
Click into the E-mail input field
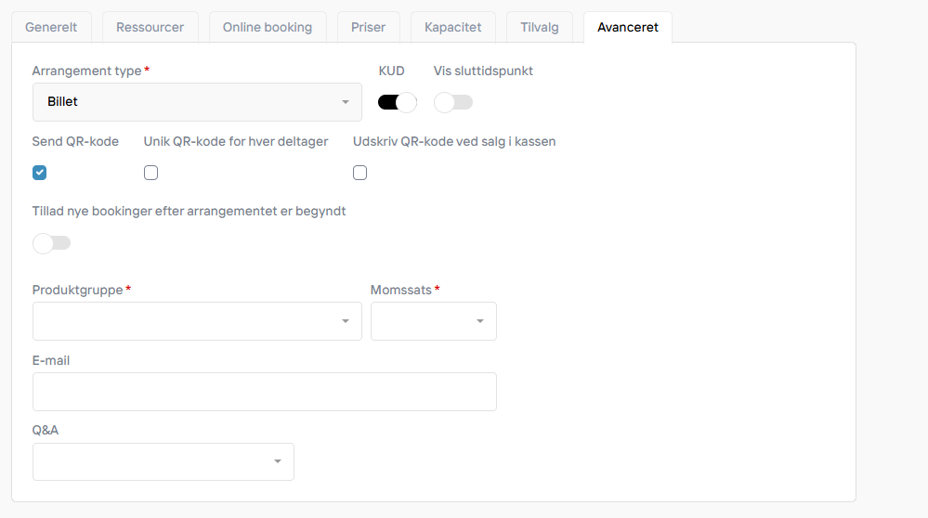click(x=265, y=392)
